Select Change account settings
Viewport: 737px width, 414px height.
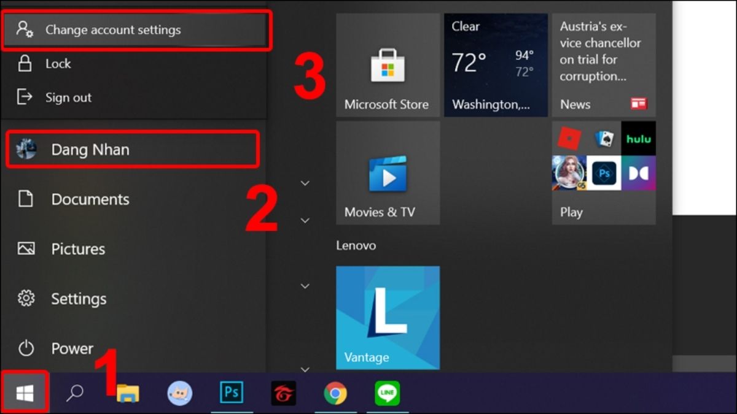pos(114,29)
